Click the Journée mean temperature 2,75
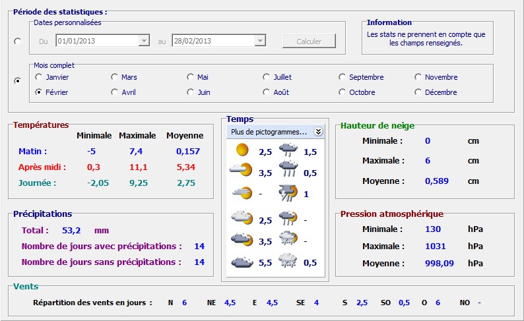524x321 pixels. pyautogui.click(x=186, y=183)
